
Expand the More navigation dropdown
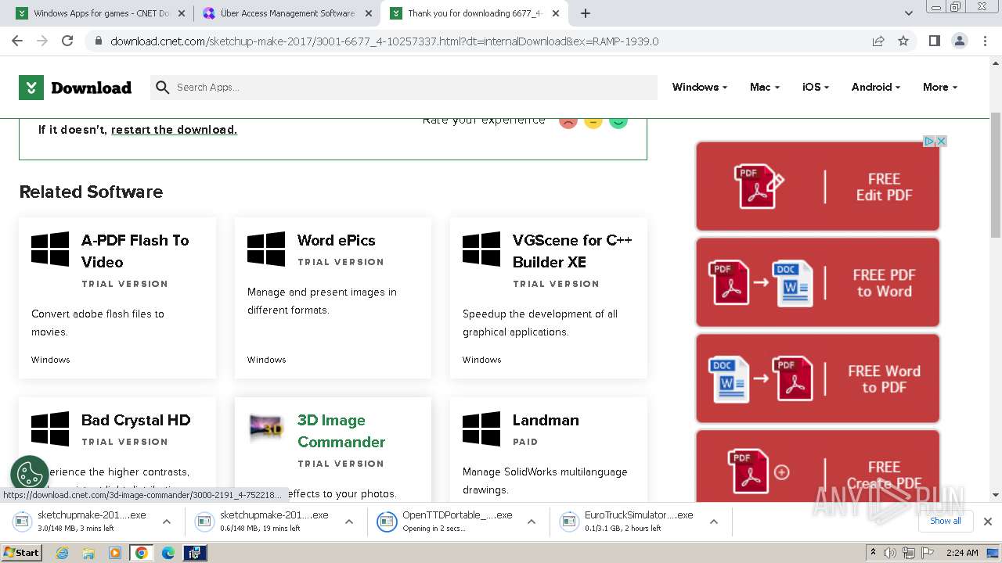[x=940, y=88]
